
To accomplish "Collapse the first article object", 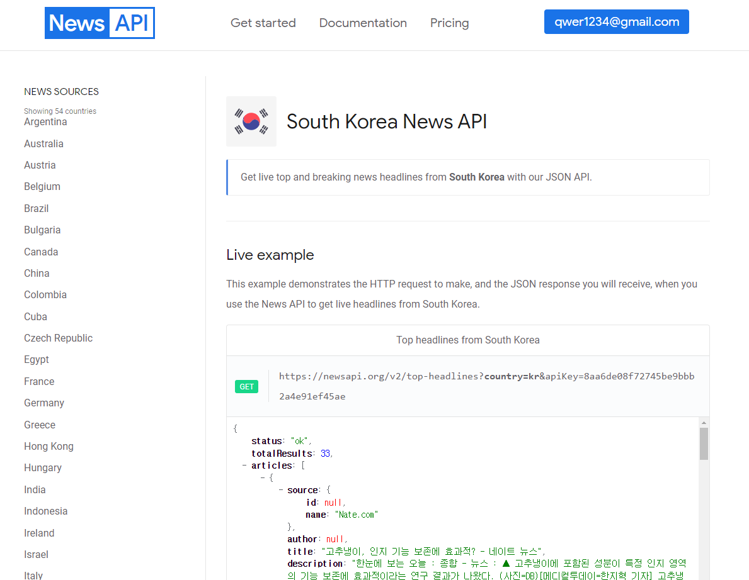I will [x=262, y=477].
